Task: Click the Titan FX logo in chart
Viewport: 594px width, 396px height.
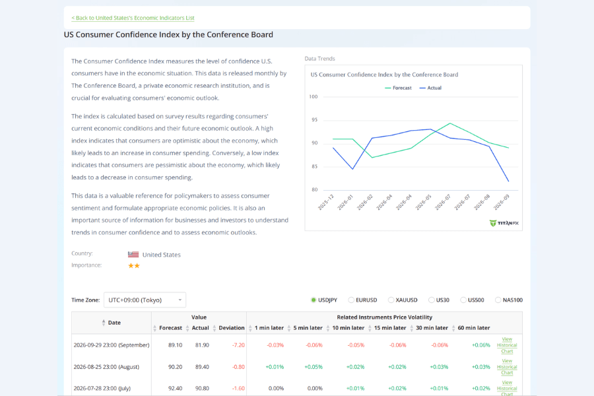Action: [504, 223]
